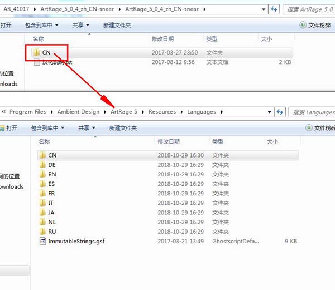335x290 pixels.
Task: Select the ImmutableStrings.gsf file icon
Action: (42, 241)
